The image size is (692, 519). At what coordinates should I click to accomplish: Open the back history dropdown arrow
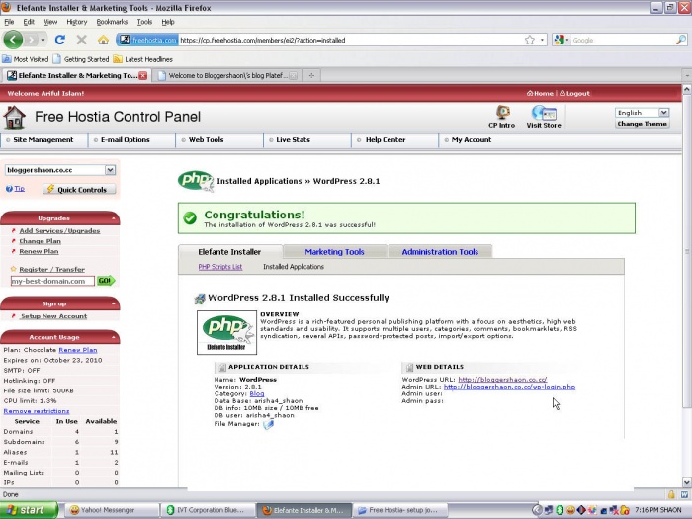43,40
